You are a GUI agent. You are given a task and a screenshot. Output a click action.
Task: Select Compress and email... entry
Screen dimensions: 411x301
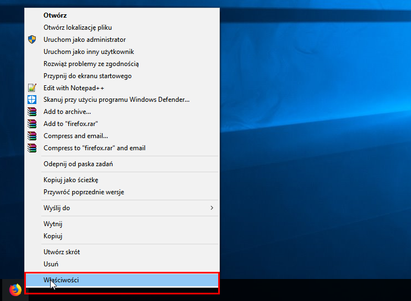click(x=122, y=136)
